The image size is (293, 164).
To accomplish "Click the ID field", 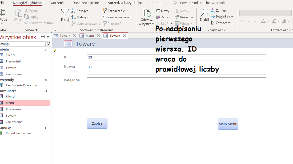I will tap(176, 58).
